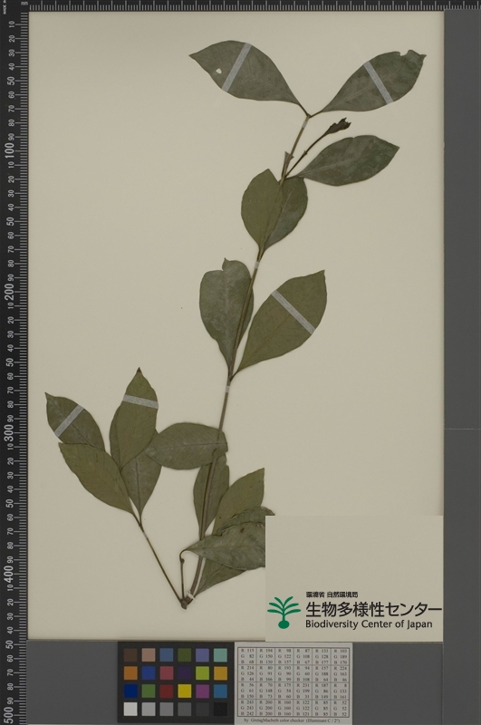Click the Biodiversity Center of Japan text
This screenshot has width=481, height=725.
(369, 623)
